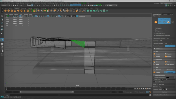Select Vertex component mode icon
Screen dimensions: 176x99
pyautogui.click(x=160, y=22)
